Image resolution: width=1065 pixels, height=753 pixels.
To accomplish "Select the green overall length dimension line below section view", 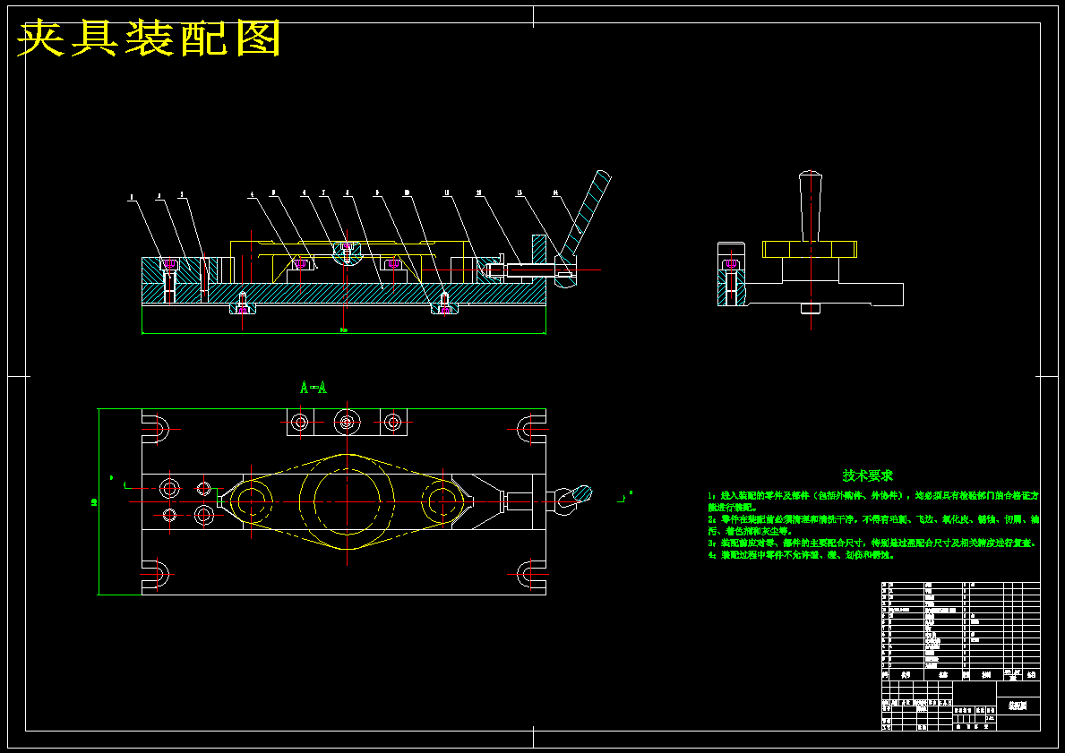I will 344,333.
